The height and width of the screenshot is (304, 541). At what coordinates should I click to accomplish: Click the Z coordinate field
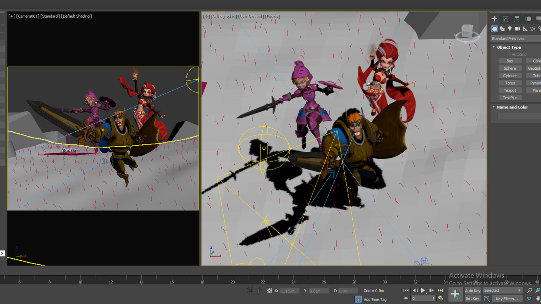348,291
